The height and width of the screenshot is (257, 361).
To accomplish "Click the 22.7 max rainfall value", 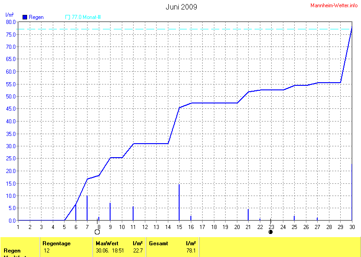I will coord(138,250).
